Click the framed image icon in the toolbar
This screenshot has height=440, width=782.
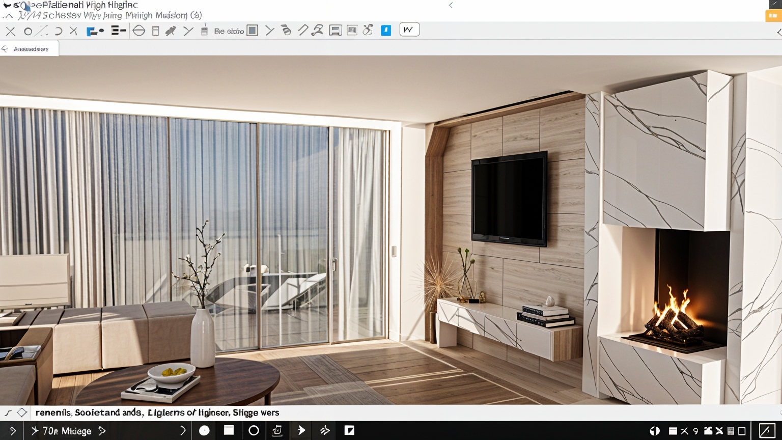point(352,31)
